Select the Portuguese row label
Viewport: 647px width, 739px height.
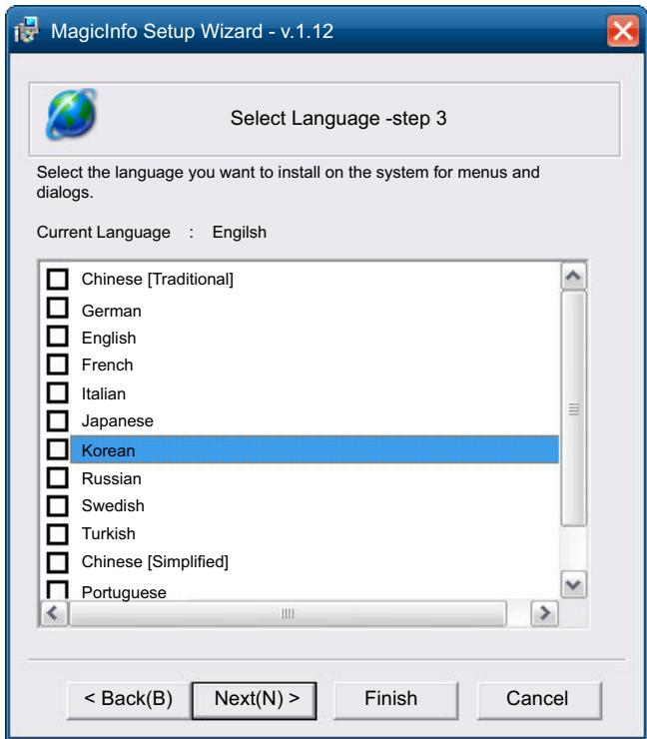(124, 592)
